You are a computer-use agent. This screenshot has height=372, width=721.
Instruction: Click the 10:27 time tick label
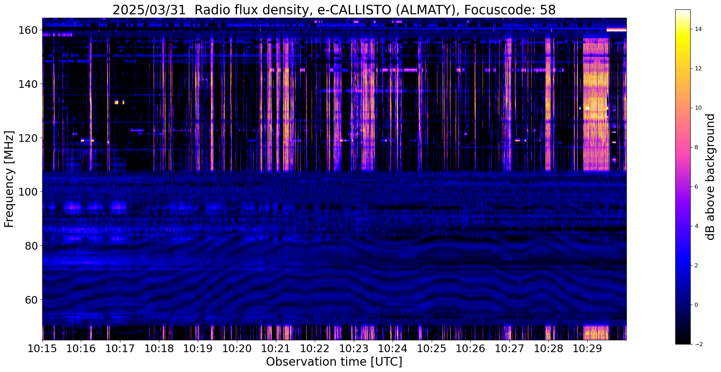click(x=510, y=348)
